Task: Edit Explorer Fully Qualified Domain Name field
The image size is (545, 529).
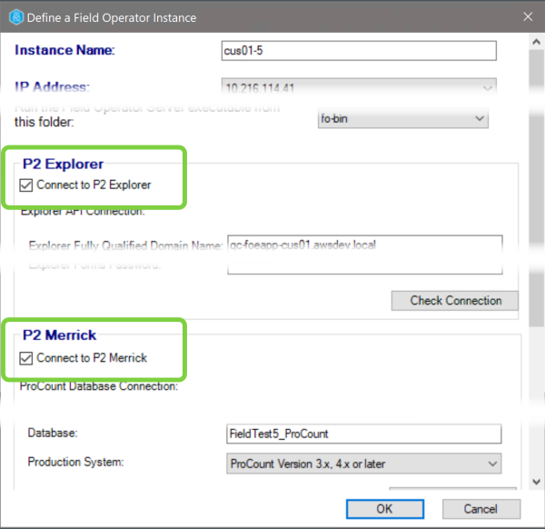Action: click(x=364, y=245)
